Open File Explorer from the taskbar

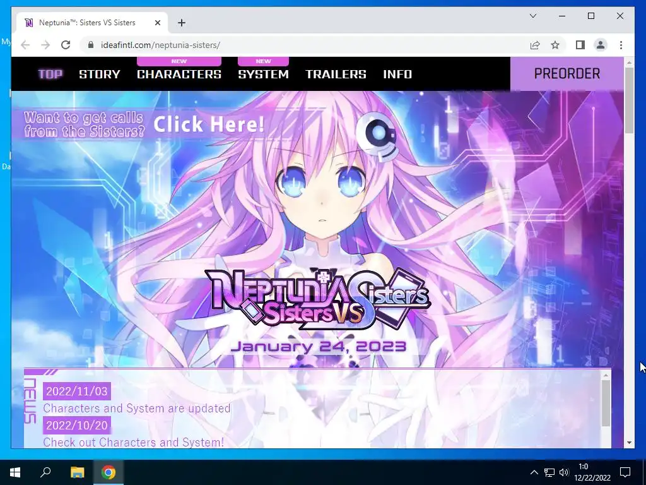click(77, 472)
